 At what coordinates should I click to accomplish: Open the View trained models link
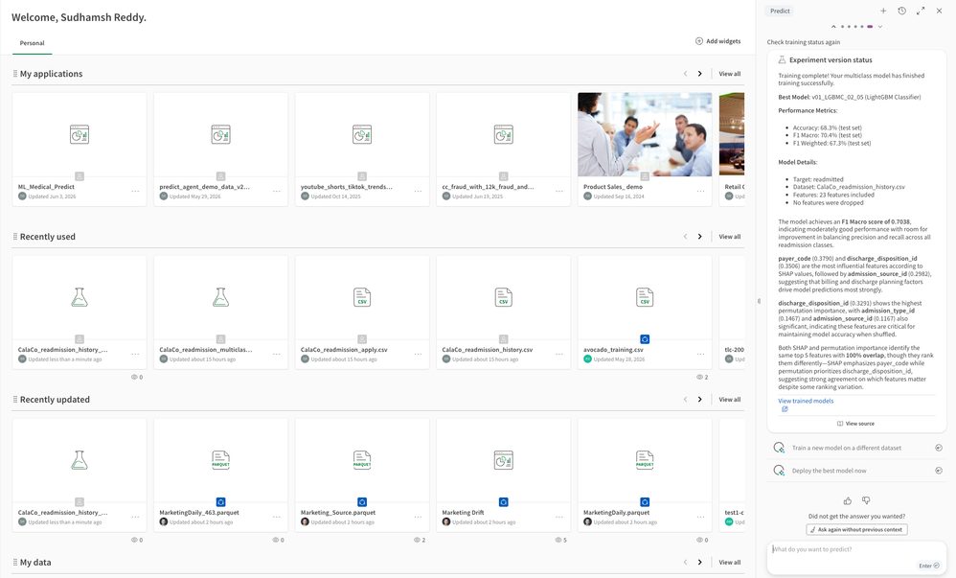click(x=806, y=401)
